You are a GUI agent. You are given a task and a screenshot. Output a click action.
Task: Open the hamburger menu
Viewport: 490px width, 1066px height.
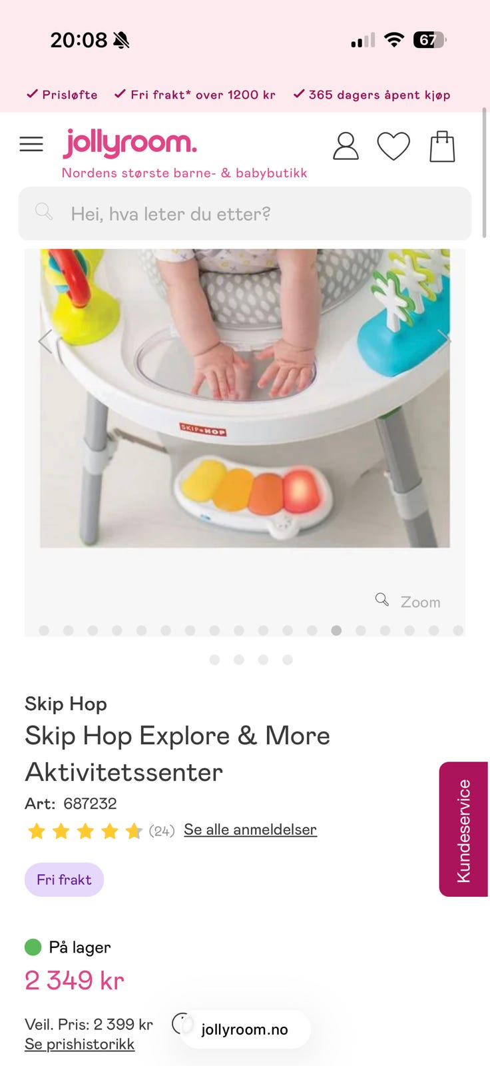pyautogui.click(x=31, y=144)
